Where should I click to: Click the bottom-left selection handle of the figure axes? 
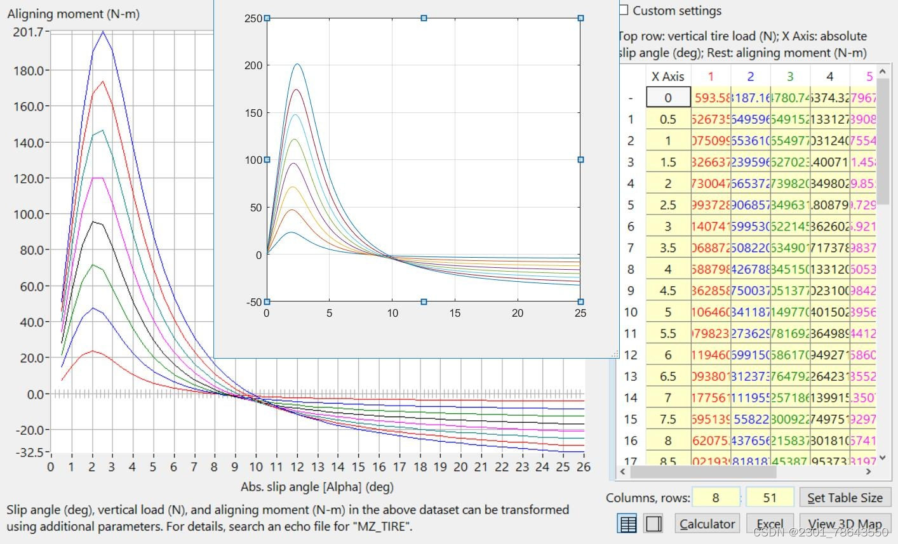267,302
